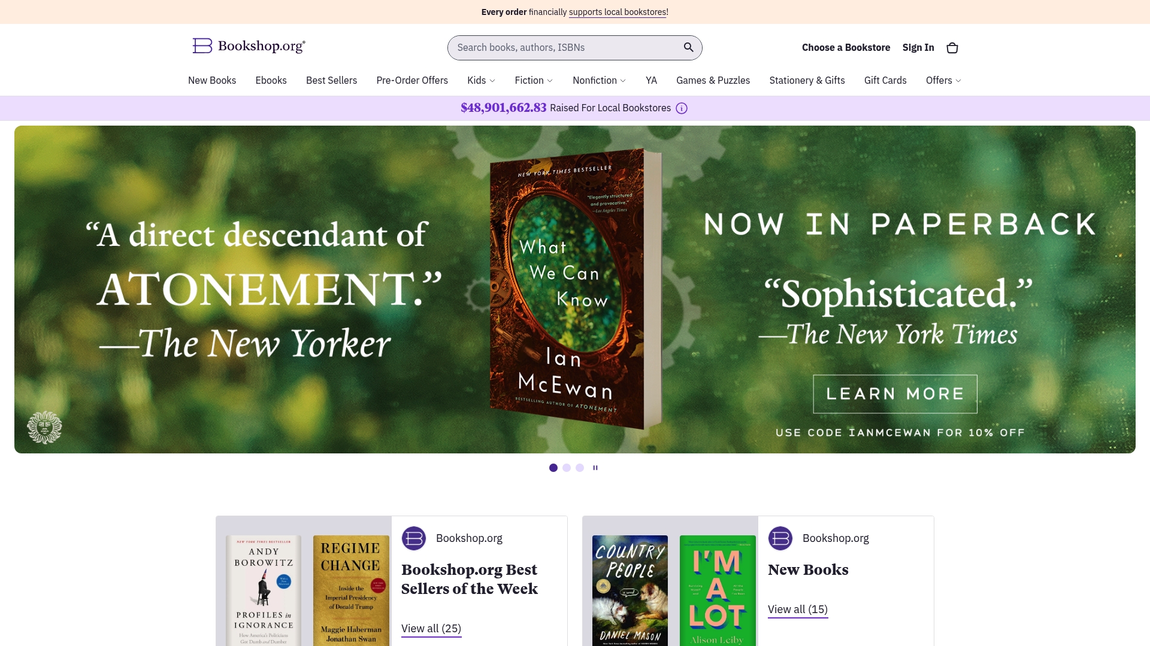
Task: Click Regime Change book cover
Action: pyautogui.click(x=351, y=590)
